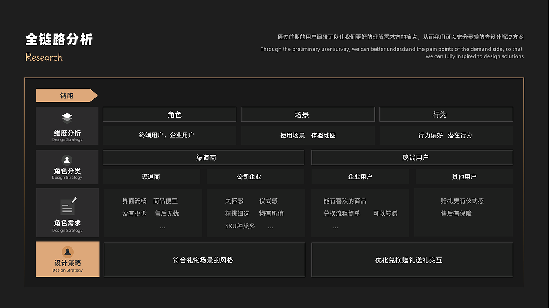The height and width of the screenshot is (308, 549).
Task: Click the 维度分析 Design Strategy panel
Action: click(x=67, y=126)
